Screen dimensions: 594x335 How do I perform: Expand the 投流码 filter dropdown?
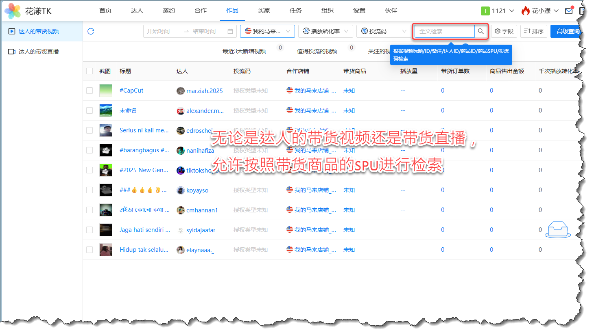(383, 31)
